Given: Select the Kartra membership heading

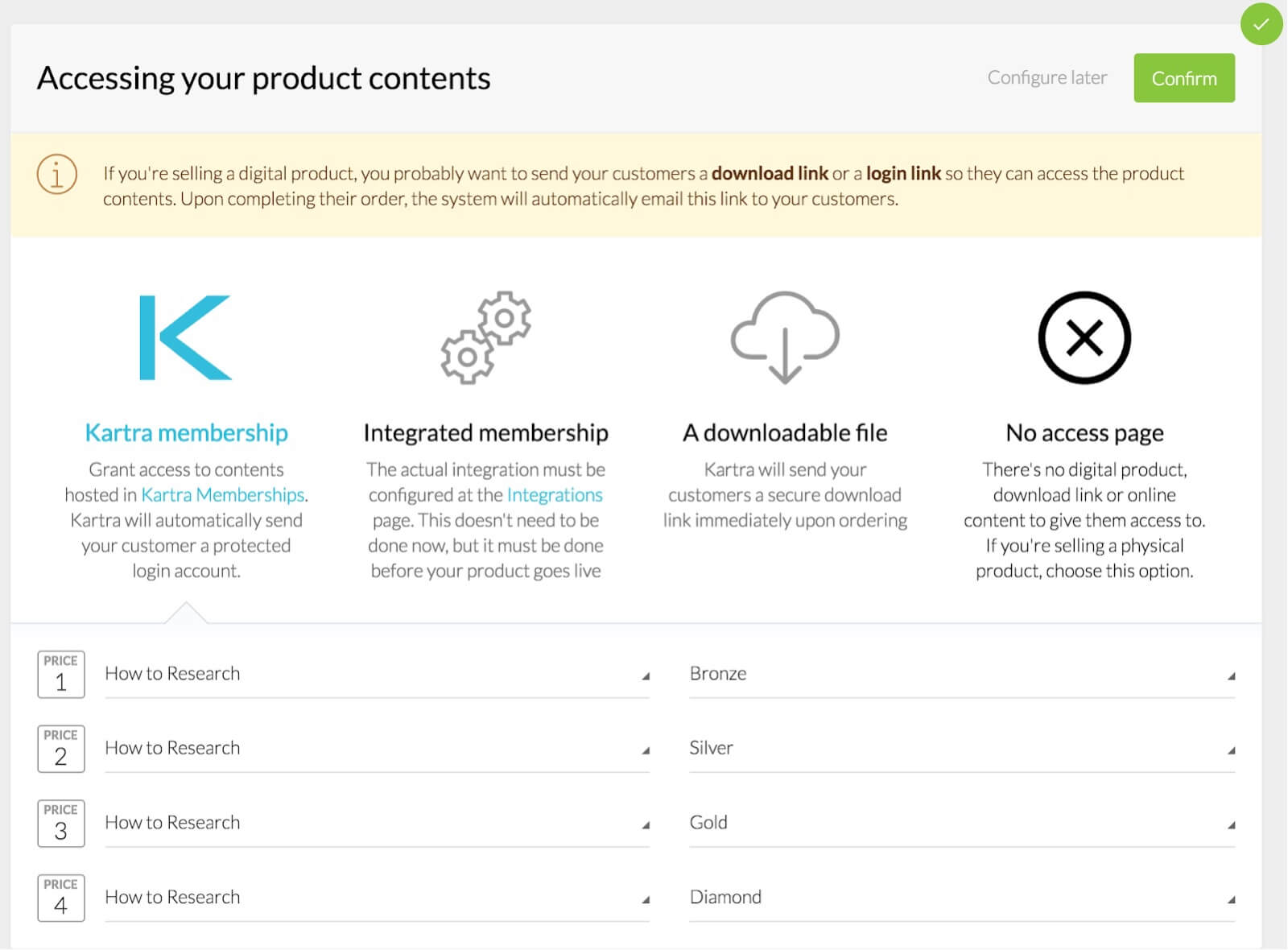Looking at the screenshot, I should click(x=186, y=432).
